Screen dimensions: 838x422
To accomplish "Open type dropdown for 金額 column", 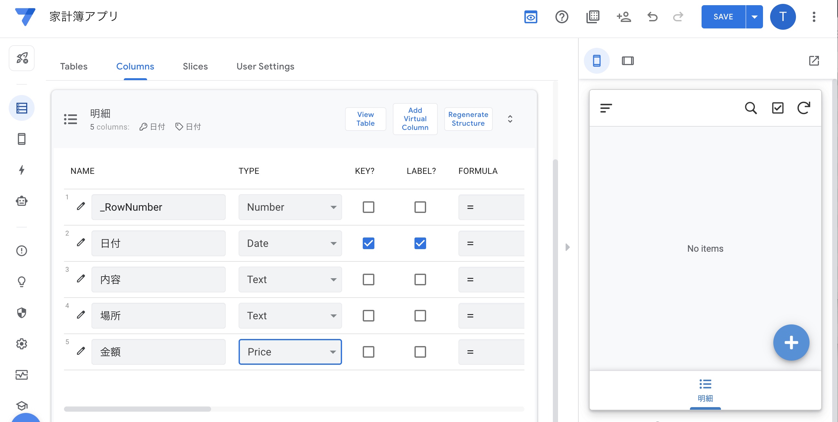I will [290, 352].
